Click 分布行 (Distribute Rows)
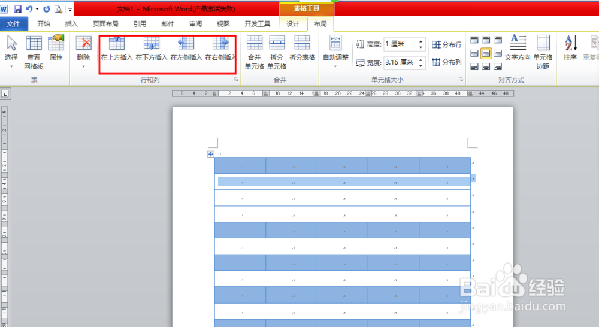The width and height of the screenshot is (599, 327). pos(447,44)
